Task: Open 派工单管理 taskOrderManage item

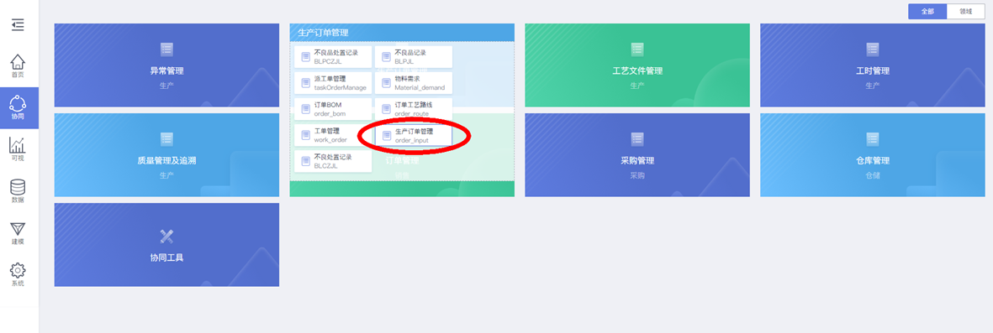Action: 333,83
